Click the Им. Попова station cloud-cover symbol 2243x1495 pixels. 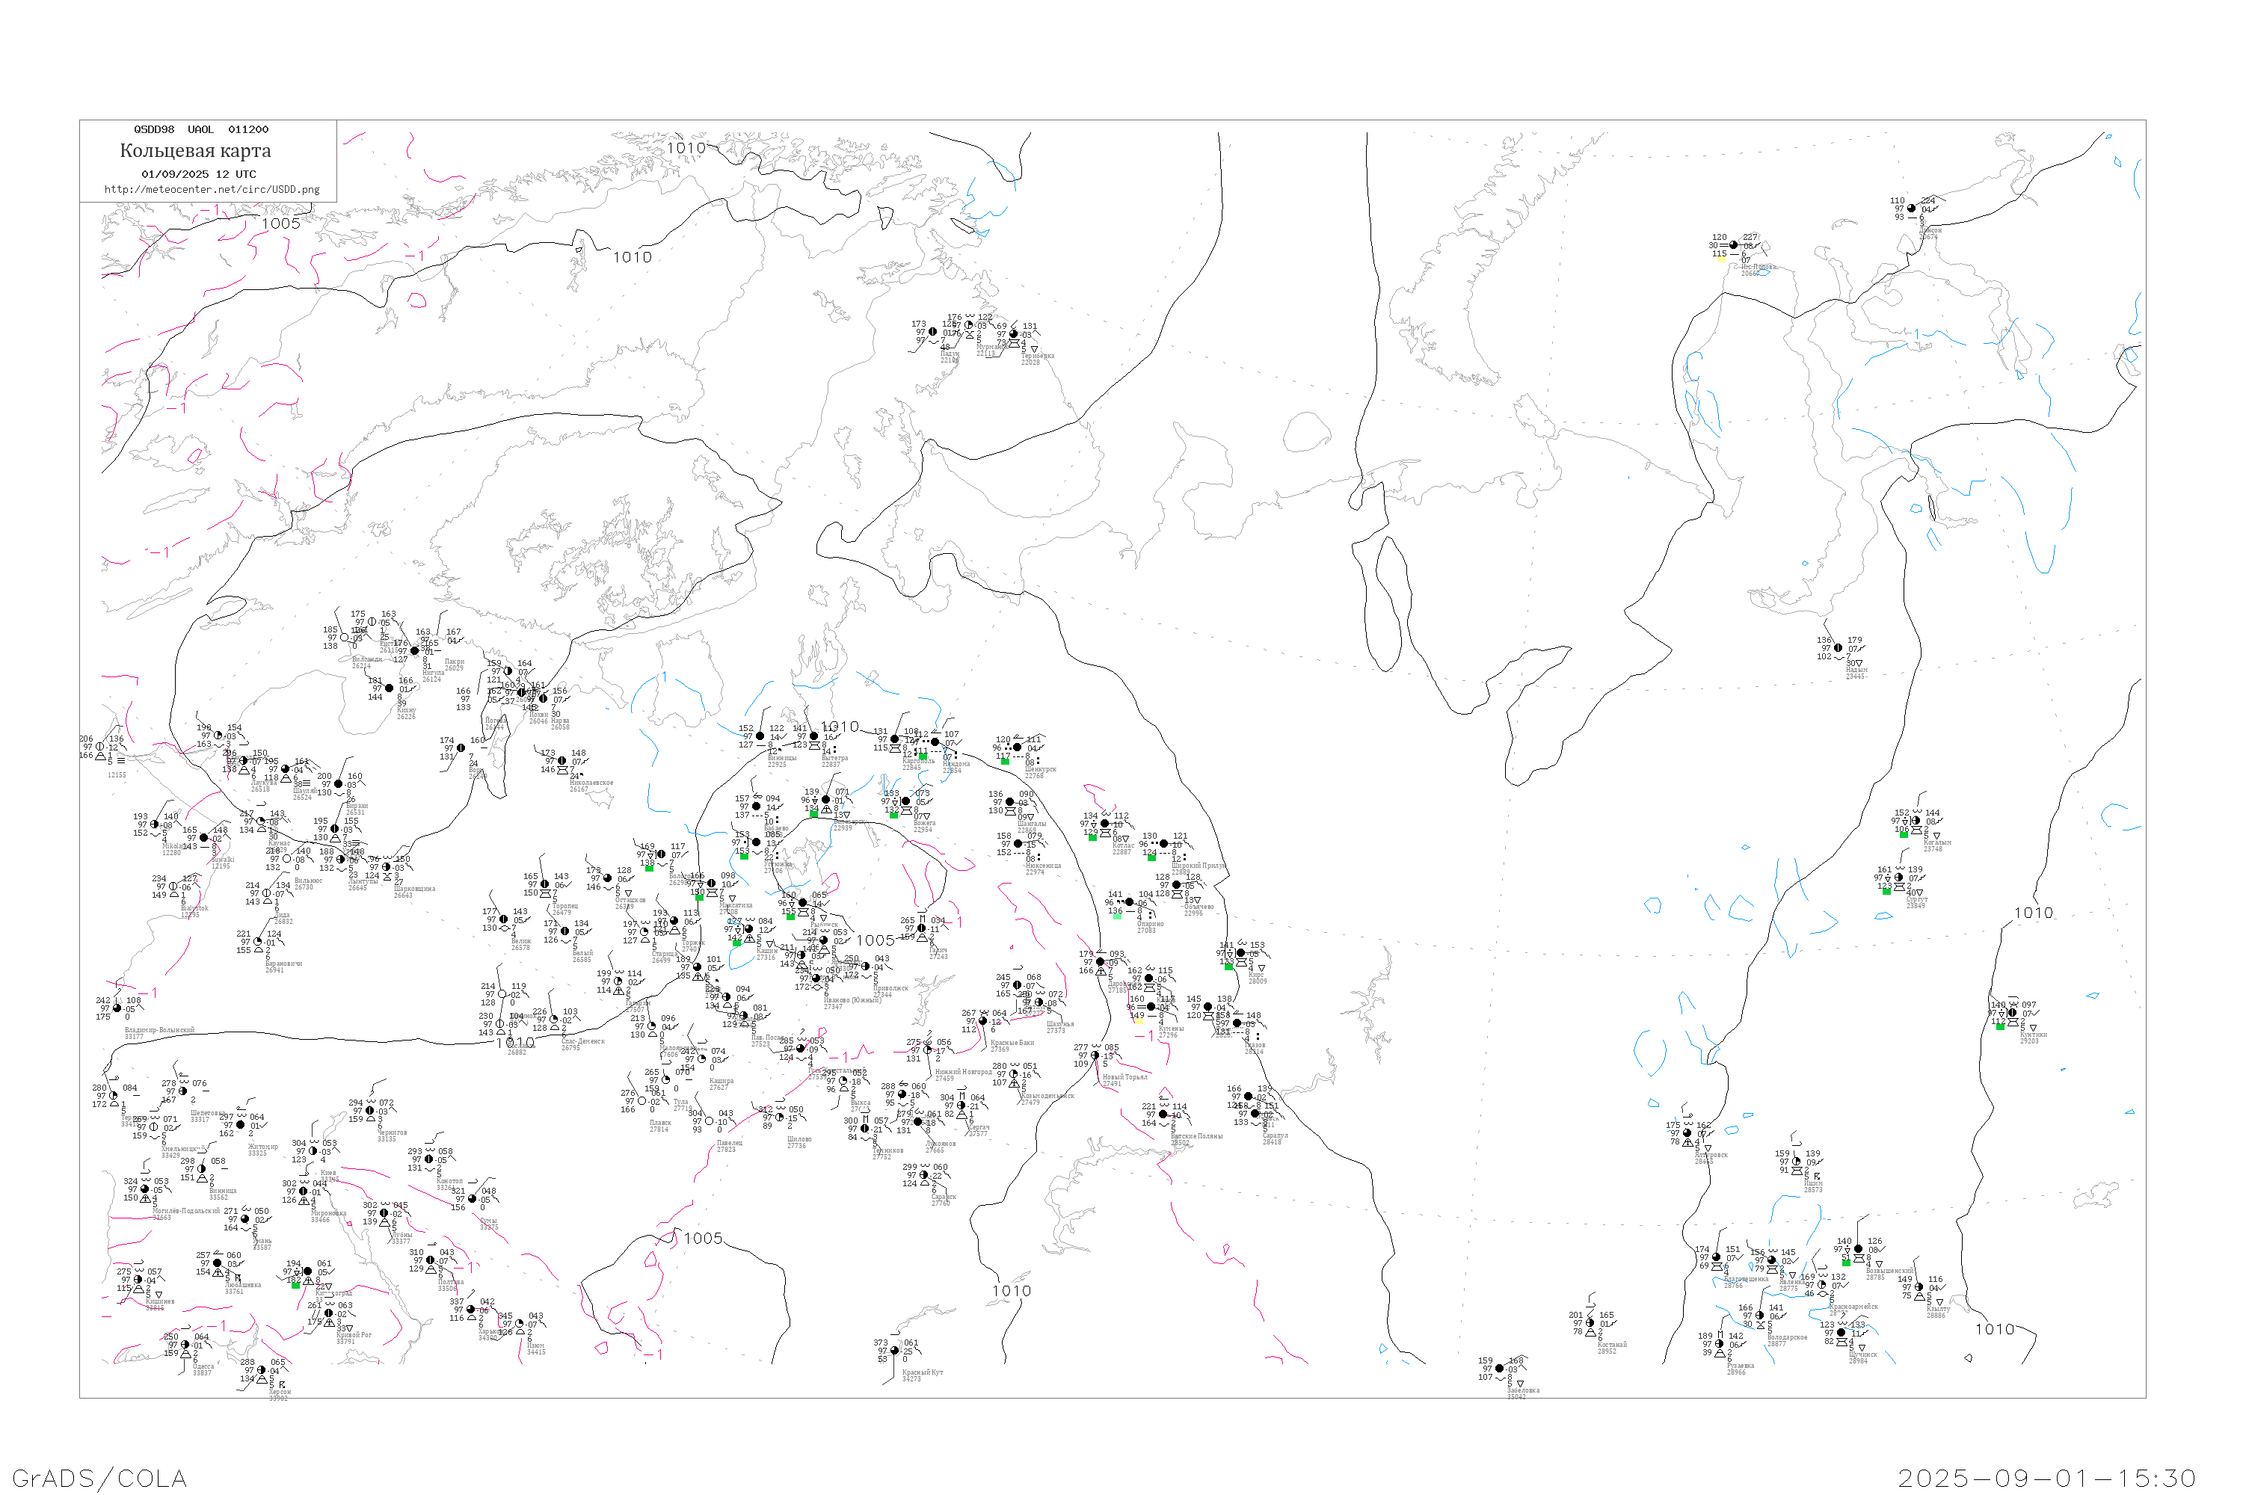pos(1734,246)
